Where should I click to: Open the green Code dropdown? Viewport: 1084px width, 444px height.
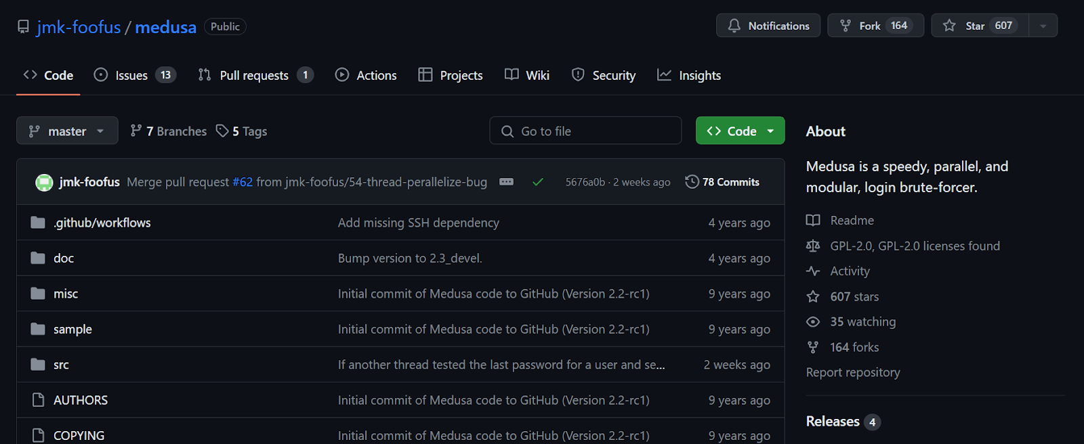pyautogui.click(x=741, y=131)
